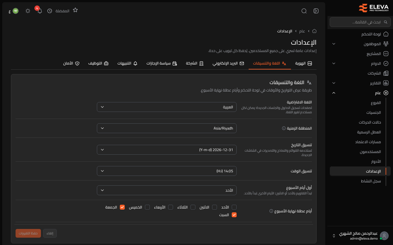Viewport: 393px width, 245px height.
Task: Click the search magnifier icon in top bar
Action: click(x=304, y=11)
